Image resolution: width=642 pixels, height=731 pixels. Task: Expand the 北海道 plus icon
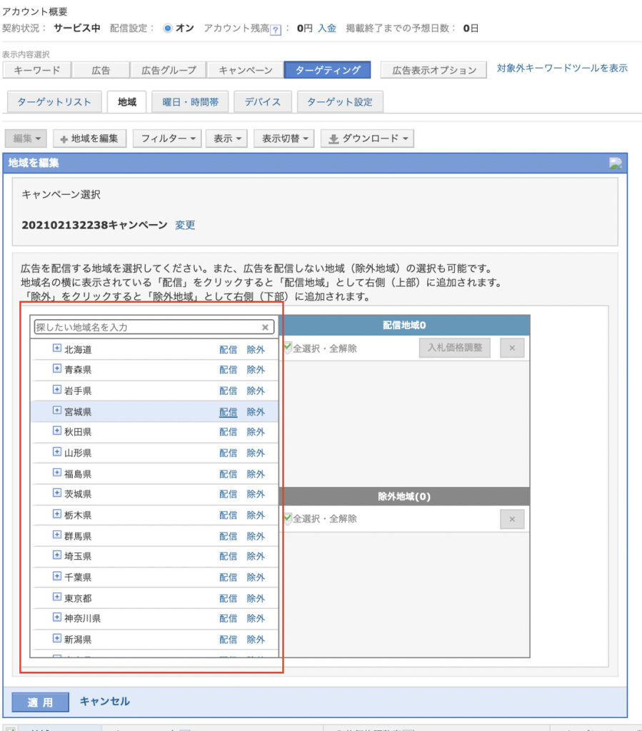(57, 350)
